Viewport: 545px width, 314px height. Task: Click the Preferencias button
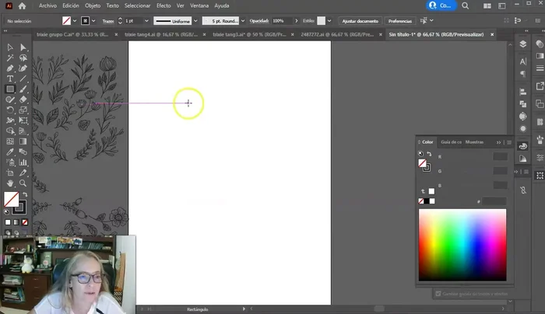pyautogui.click(x=400, y=21)
